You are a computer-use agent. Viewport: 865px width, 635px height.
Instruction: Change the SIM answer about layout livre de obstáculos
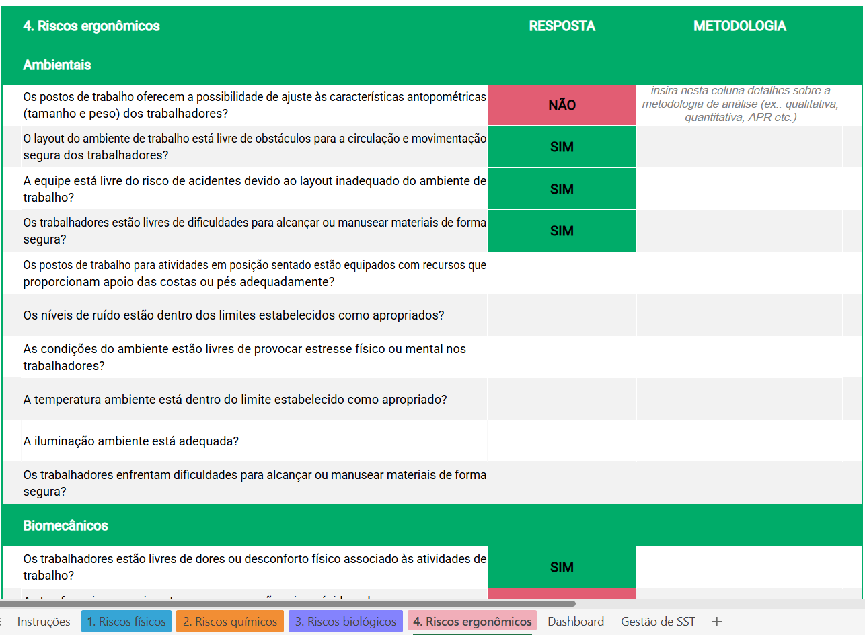(x=562, y=147)
